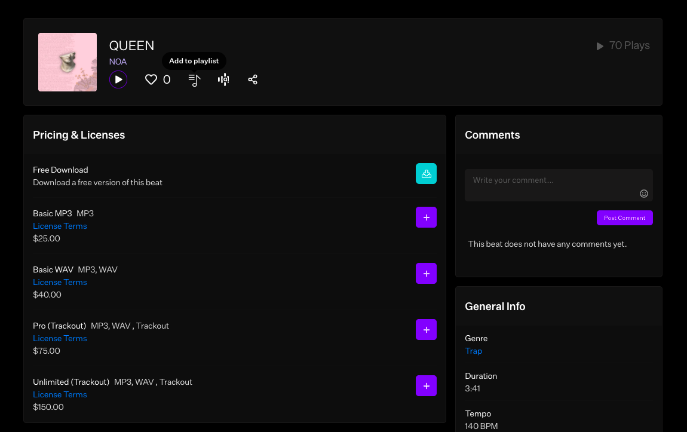The width and height of the screenshot is (687, 432).
Task: Select the like count number 0
Action: [167, 79]
